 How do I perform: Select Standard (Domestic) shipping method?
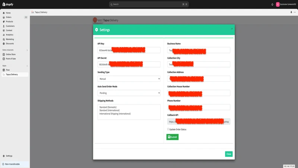(x=108, y=107)
